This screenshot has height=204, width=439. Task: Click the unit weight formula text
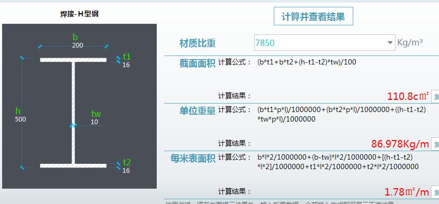342,114
